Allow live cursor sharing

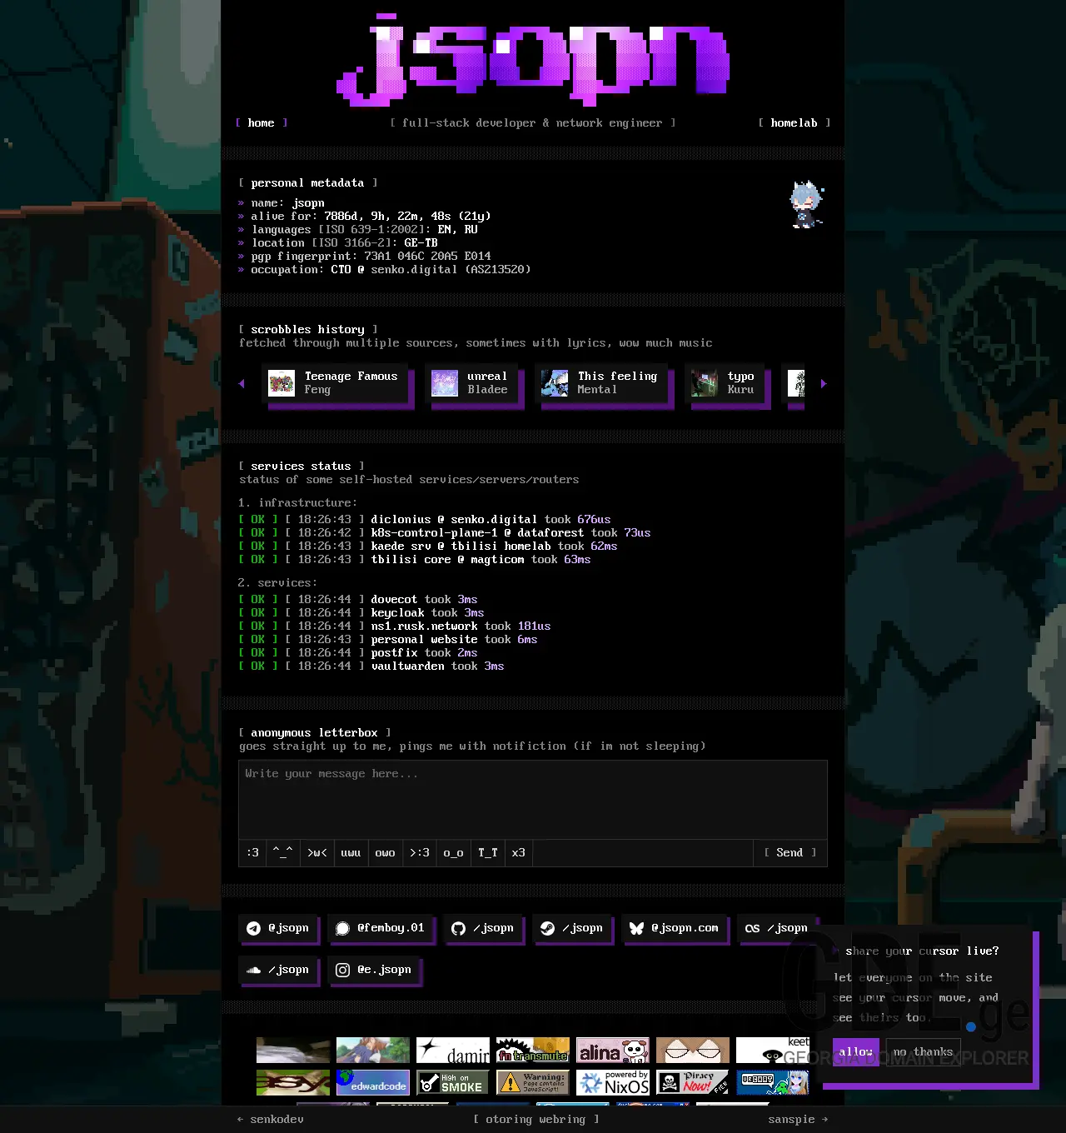(856, 1052)
